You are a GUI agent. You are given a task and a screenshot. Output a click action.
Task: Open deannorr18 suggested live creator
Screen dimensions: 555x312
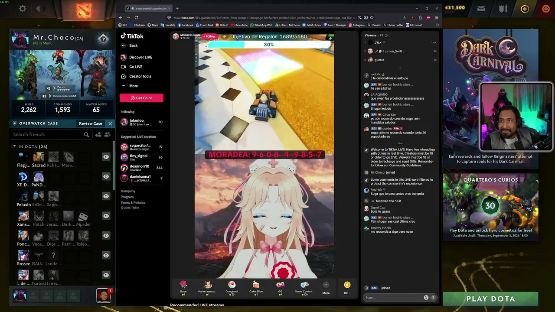pos(141,168)
